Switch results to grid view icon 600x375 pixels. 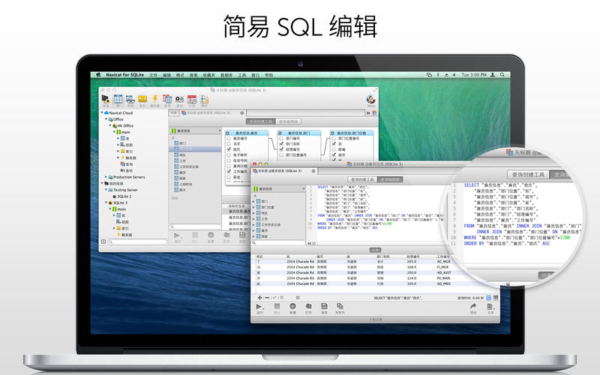(x=489, y=298)
